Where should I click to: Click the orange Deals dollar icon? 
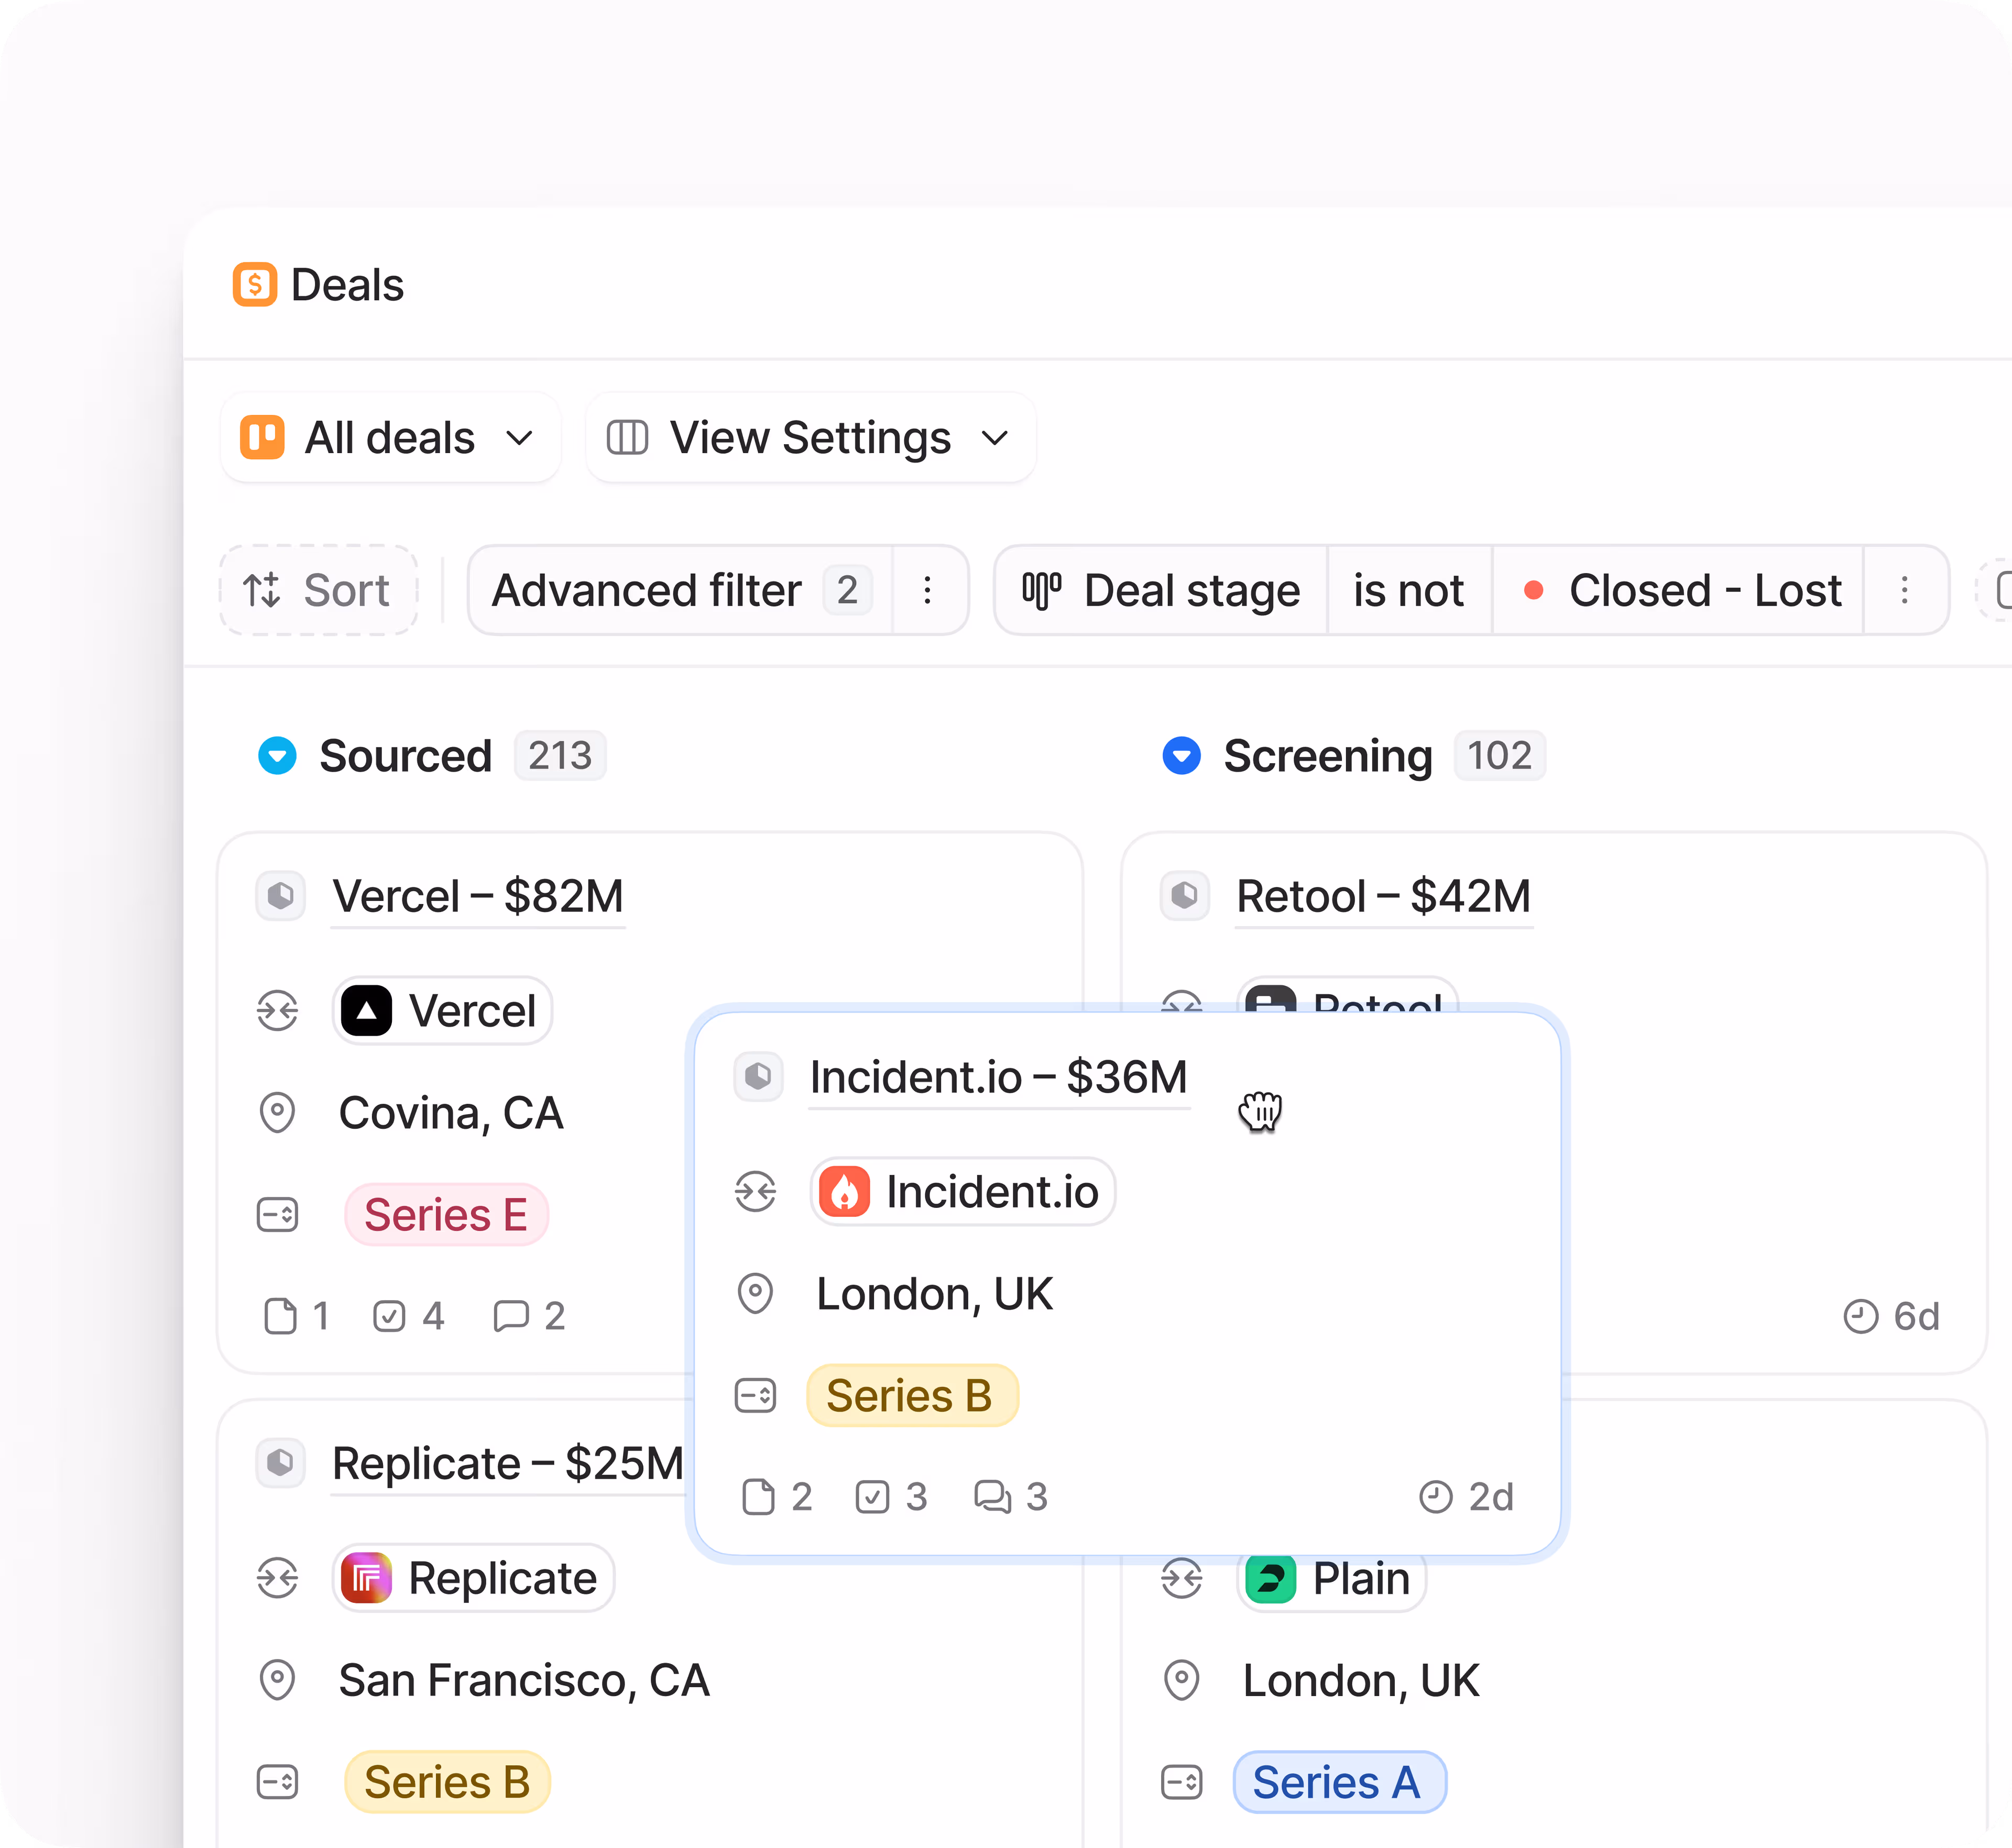254,285
